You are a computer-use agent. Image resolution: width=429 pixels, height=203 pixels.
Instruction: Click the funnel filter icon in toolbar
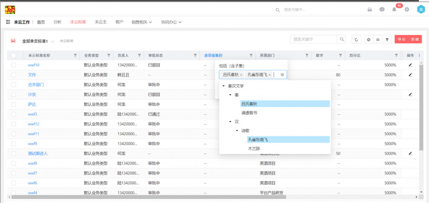[387, 39]
